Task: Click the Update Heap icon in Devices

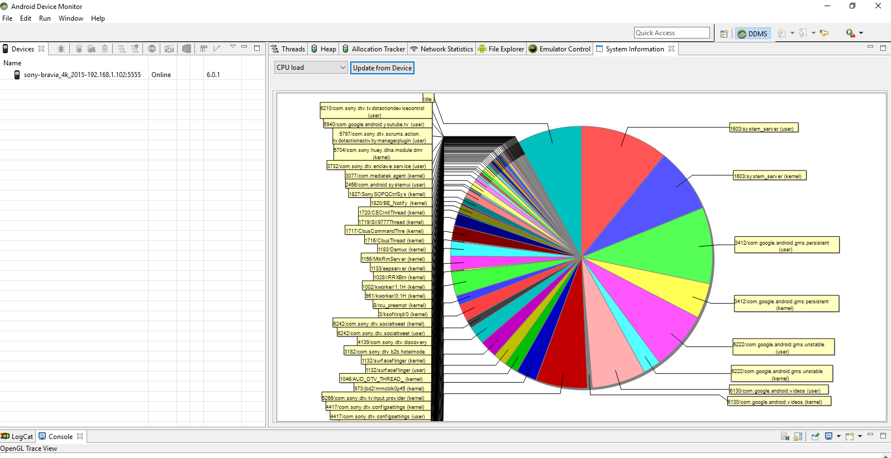Action: click(79, 49)
